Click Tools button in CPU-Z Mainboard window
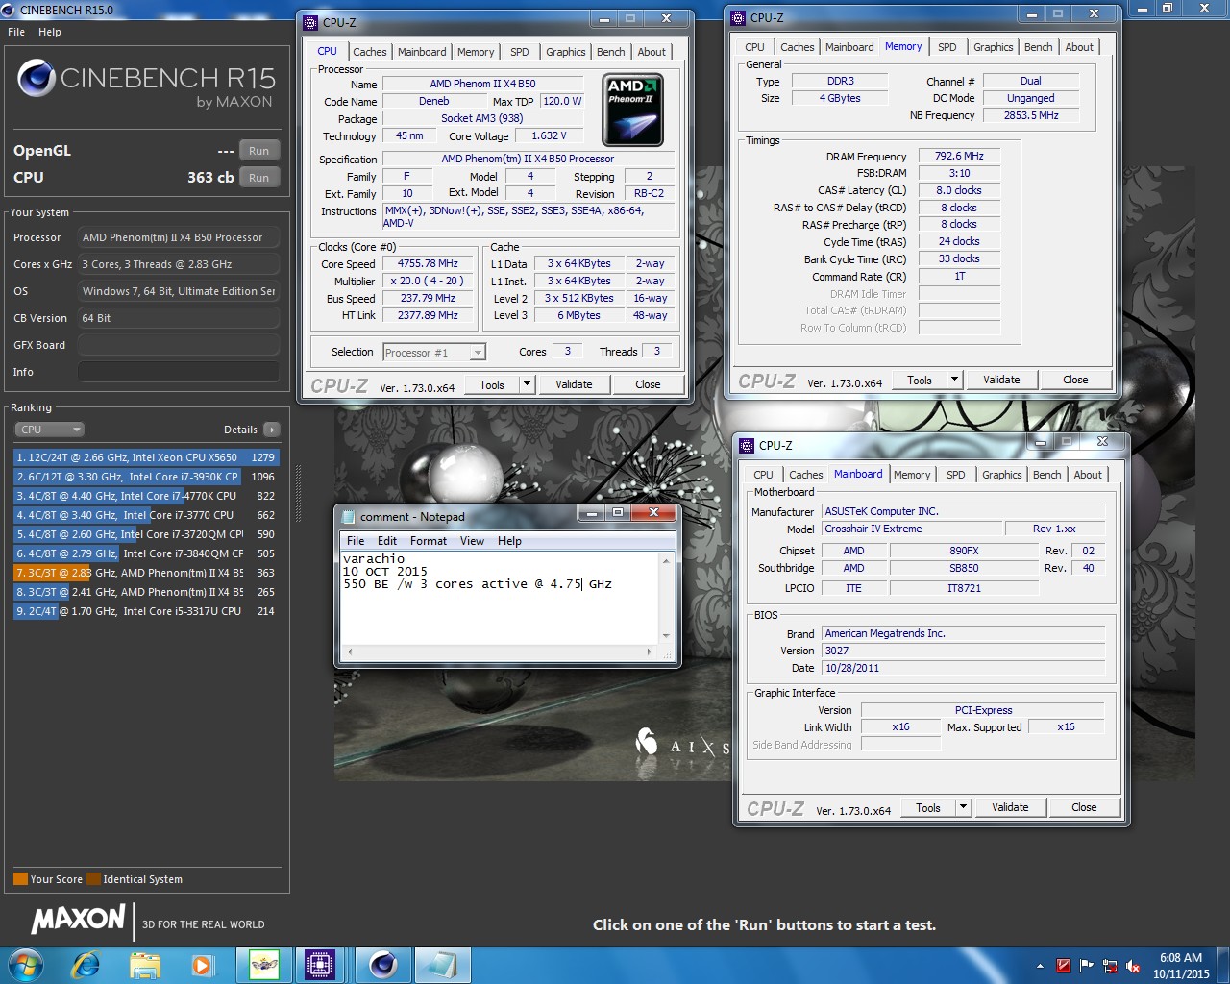Viewport: 1230px width, 984px height. click(928, 807)
